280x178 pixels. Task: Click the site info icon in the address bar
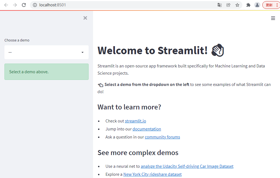coord(35,5)
